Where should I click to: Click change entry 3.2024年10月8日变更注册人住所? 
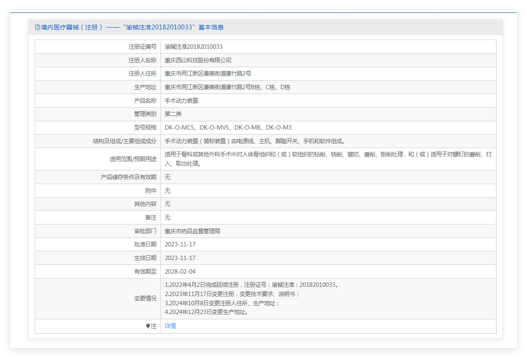click(222, 303)
